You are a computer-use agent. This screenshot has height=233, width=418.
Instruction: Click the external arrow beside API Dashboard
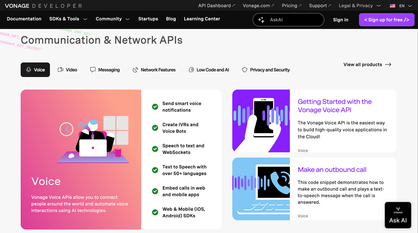(234, 5)
